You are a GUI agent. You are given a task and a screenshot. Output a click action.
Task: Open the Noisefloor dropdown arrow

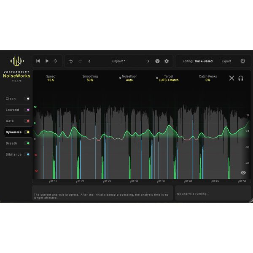pos(120,78)
